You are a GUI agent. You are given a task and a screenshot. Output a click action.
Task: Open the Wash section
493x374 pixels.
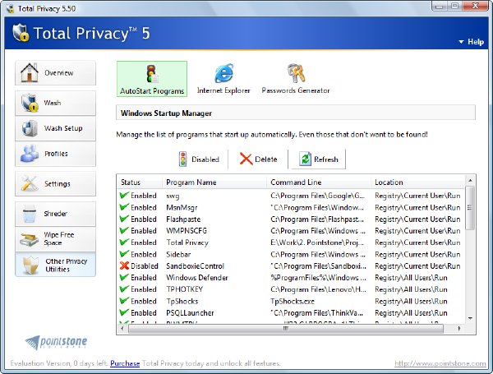tap(55, 103)
